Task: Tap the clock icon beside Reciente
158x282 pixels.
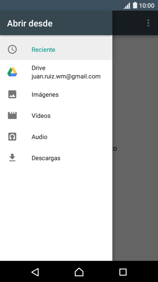Action: pos(12,50)
